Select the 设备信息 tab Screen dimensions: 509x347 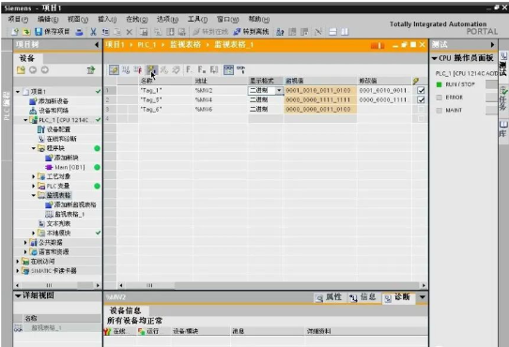(125, 310)
